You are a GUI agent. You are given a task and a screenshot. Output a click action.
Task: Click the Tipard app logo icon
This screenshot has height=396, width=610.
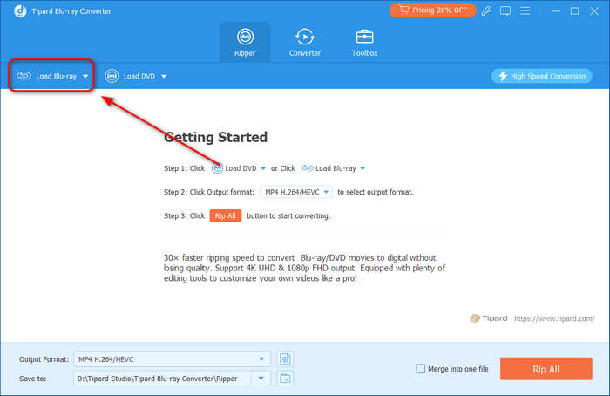[x=20, y=10]
